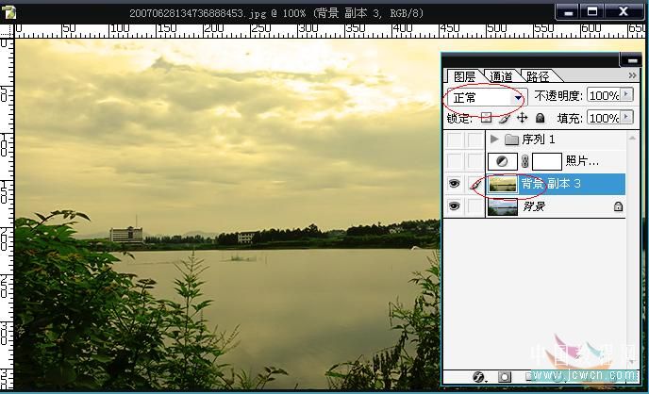Switch to the 路径 tab

pyautogui.click(x=538, y=76)
